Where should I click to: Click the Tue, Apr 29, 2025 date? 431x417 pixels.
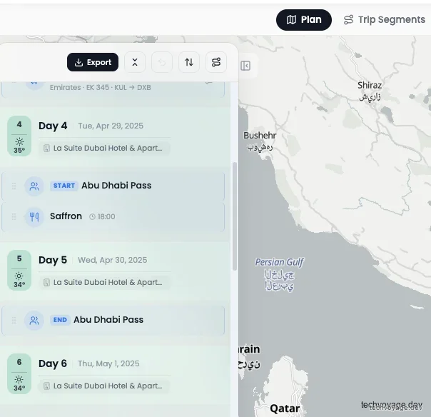111,126
